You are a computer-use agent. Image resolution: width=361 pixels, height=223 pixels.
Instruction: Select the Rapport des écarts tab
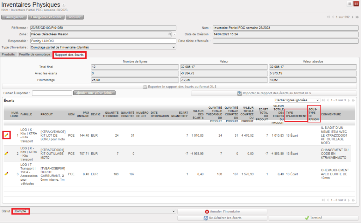[69, 55]
